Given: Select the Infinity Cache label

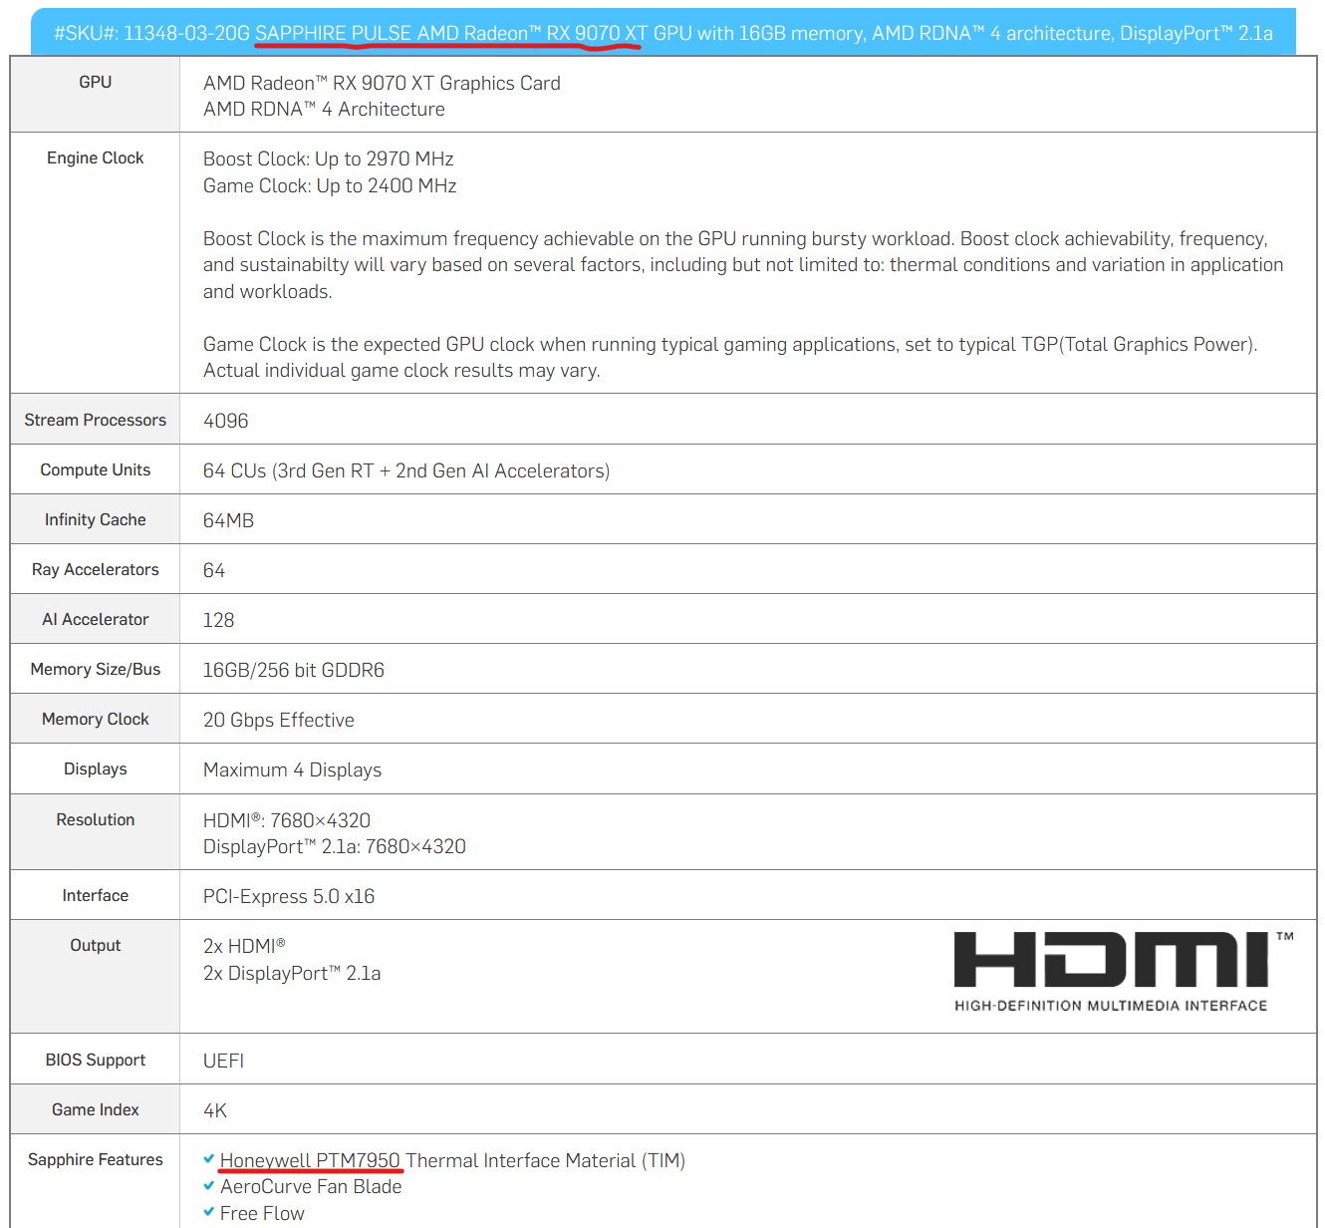Looking at the screenshot, I should coord(96,519).
